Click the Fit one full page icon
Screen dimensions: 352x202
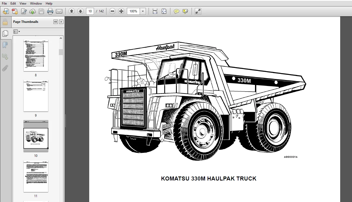(x=164, y=11)
